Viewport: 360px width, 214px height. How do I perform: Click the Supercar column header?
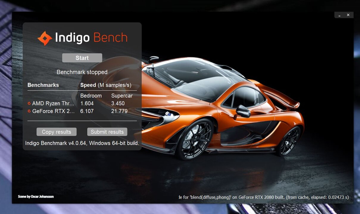point(122,96)
